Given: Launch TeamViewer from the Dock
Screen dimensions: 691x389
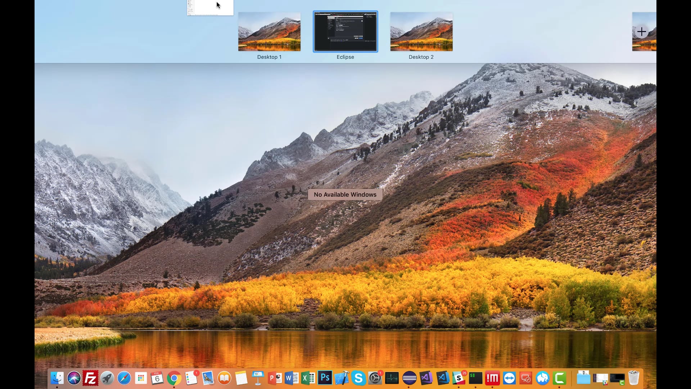Looking at the screenshot, I should click(509, 378).
